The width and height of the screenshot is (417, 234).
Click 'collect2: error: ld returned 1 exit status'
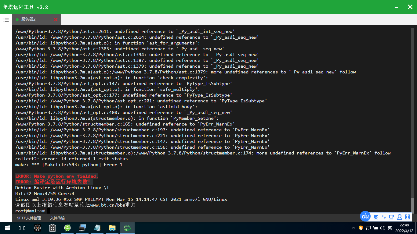click(x=71, y=159)
